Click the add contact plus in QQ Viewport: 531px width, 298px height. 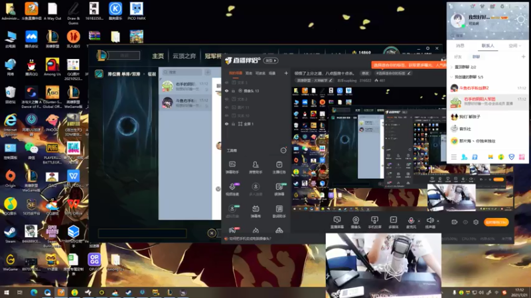point(523,56)
